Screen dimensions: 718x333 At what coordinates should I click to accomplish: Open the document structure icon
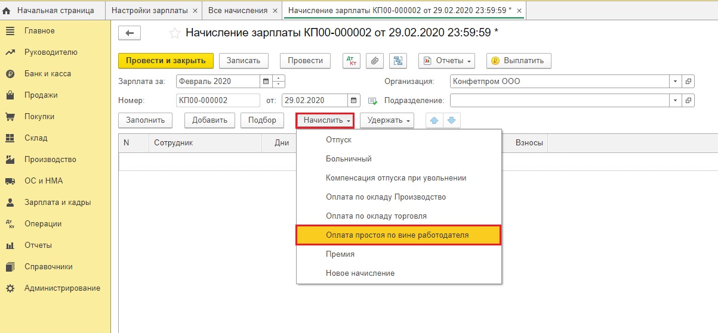[398, 61]
